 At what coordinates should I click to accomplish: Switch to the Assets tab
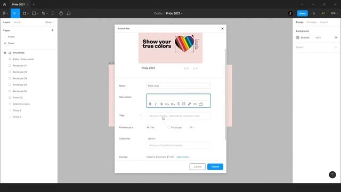17,22
